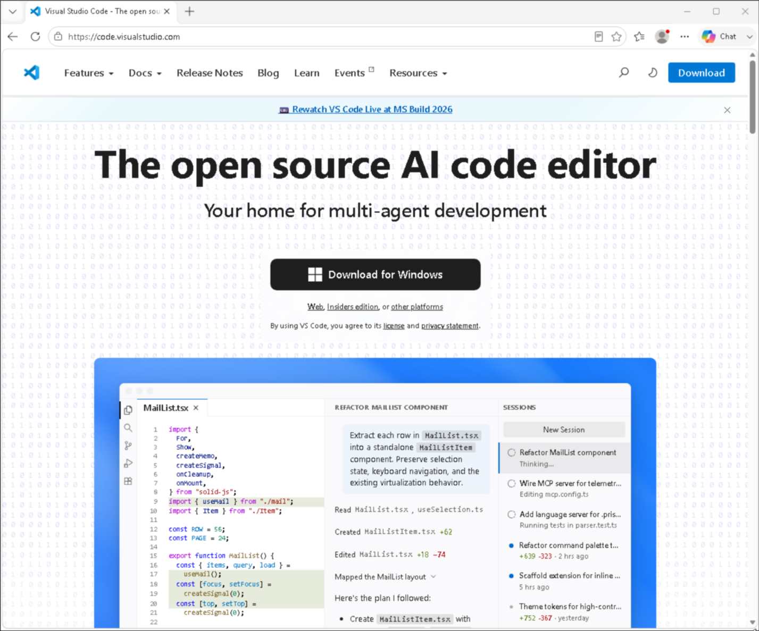The image size is (759, 631).
Task: Open the site search magnifier icon
Action: [624, 72]
